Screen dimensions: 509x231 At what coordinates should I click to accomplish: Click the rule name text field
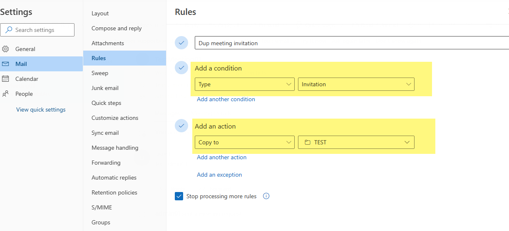[350, 43]
